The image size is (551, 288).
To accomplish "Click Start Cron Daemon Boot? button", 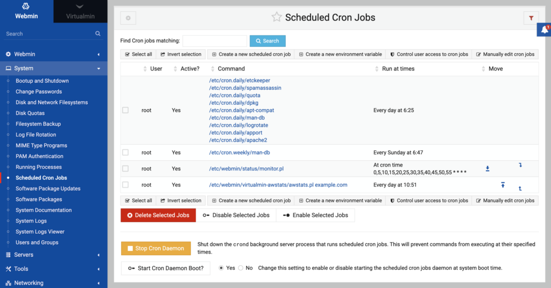I will pos(166,268).
